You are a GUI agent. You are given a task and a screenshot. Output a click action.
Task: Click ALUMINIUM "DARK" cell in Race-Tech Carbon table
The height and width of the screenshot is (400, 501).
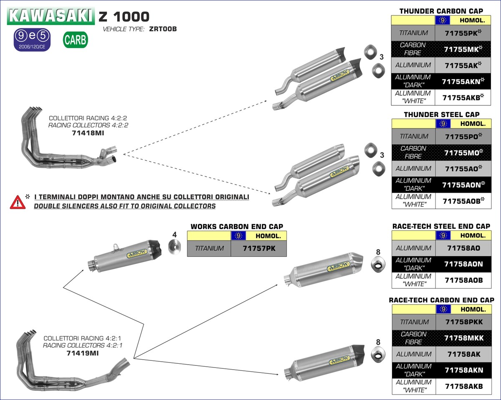coord(414,370)
